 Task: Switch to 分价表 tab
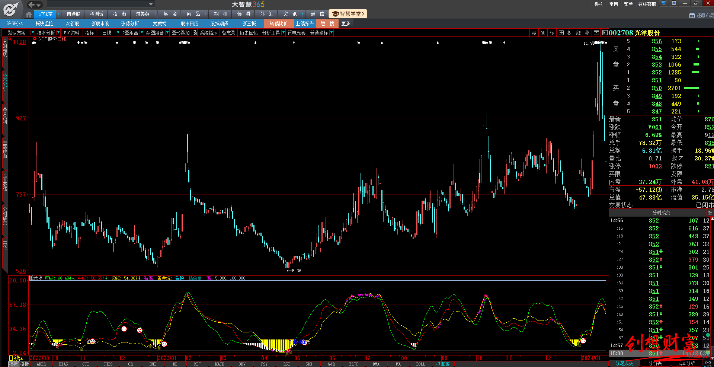pos(655,363)
